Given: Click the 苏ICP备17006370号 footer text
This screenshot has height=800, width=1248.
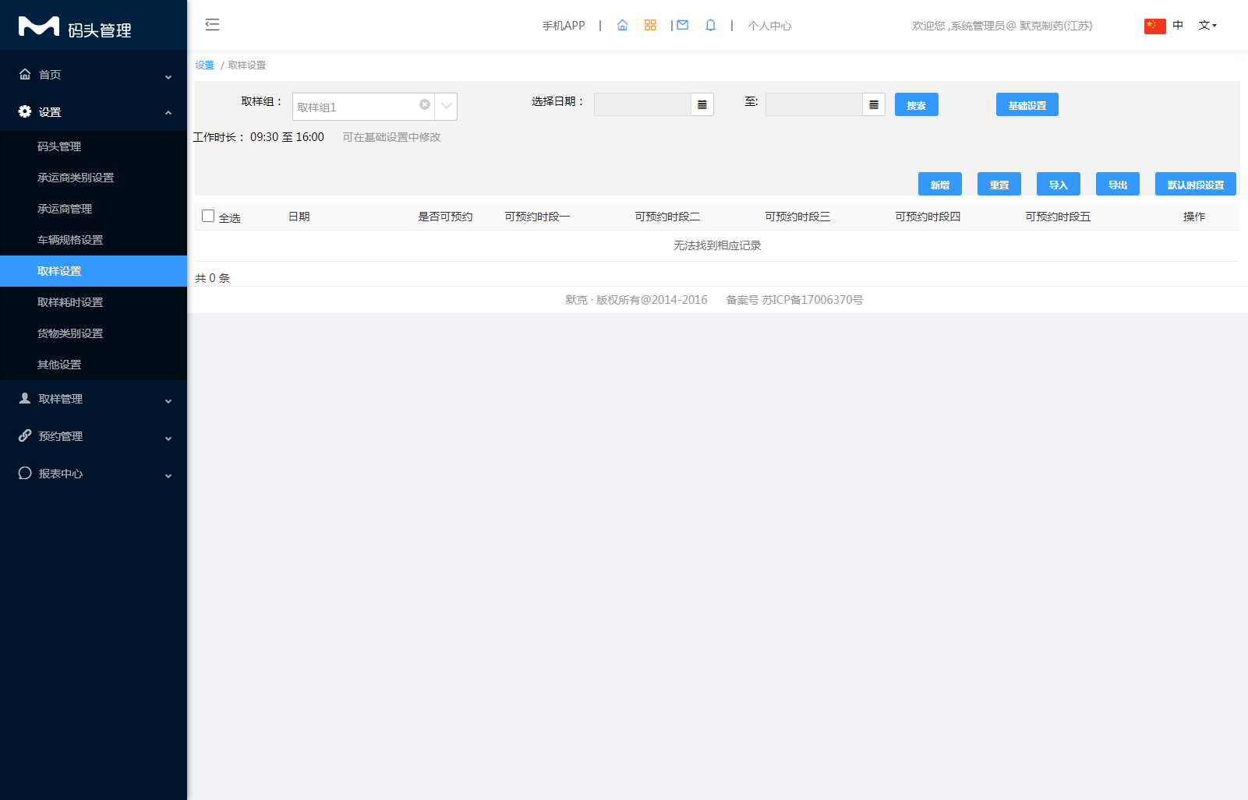Looking at the screenshot, I should tap(812, 300).
